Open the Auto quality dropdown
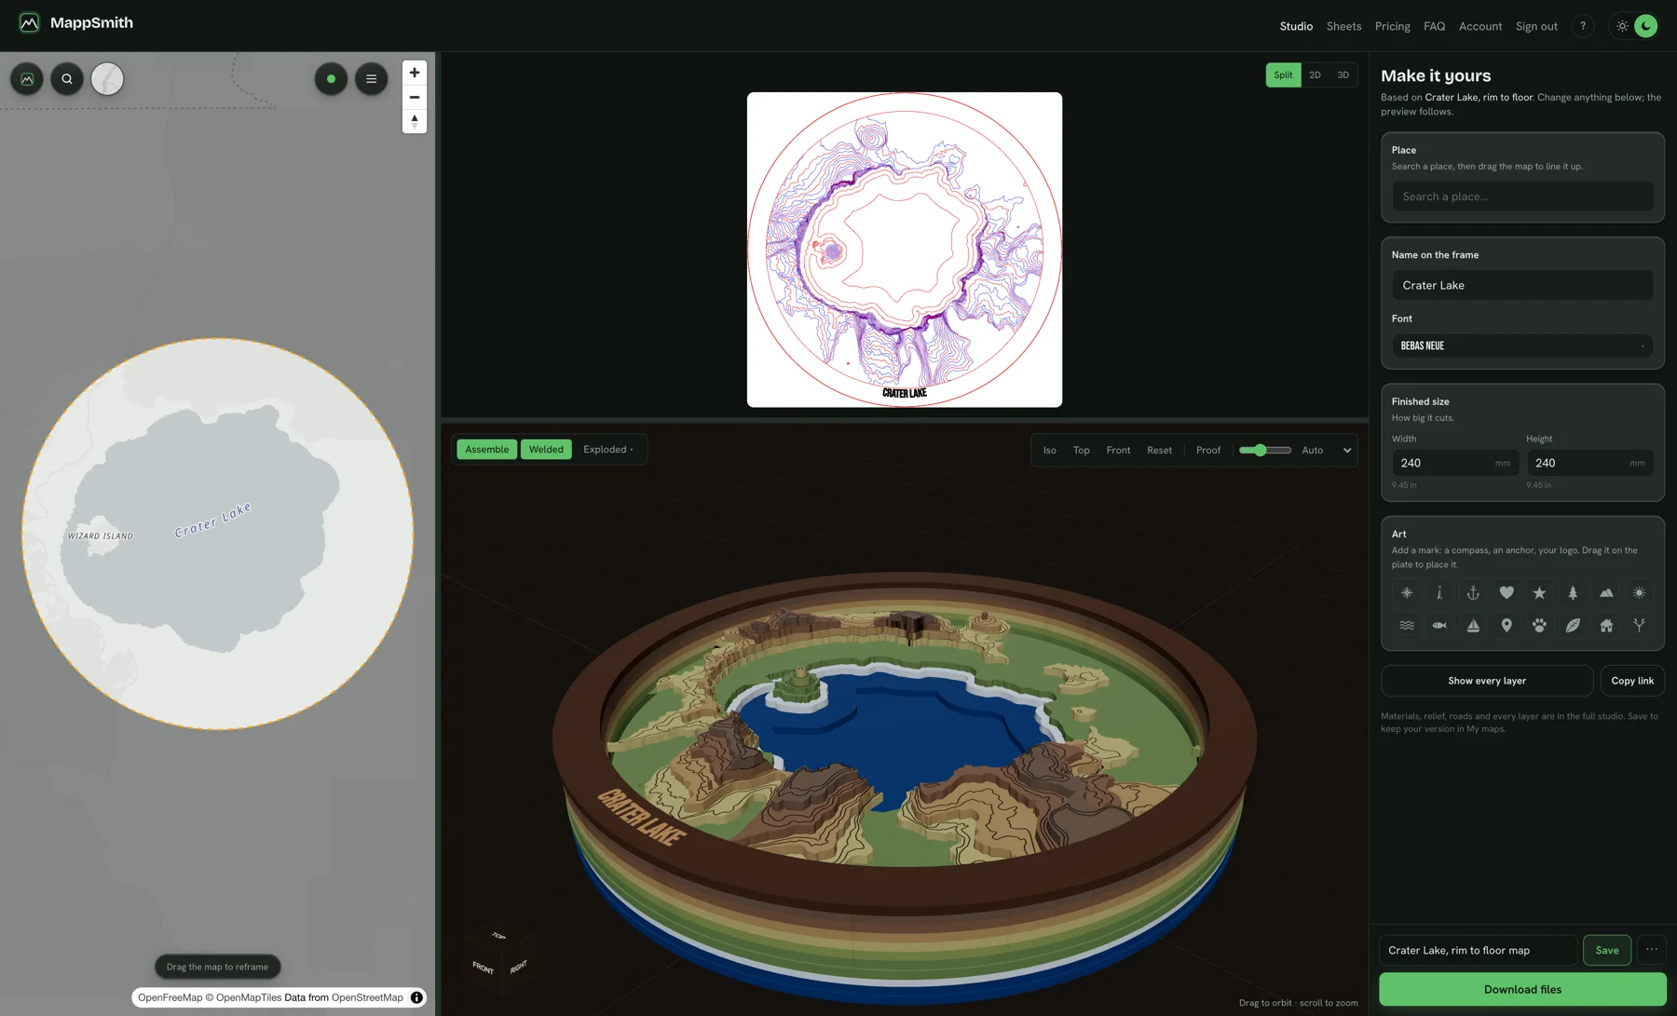 point(1327,451)
